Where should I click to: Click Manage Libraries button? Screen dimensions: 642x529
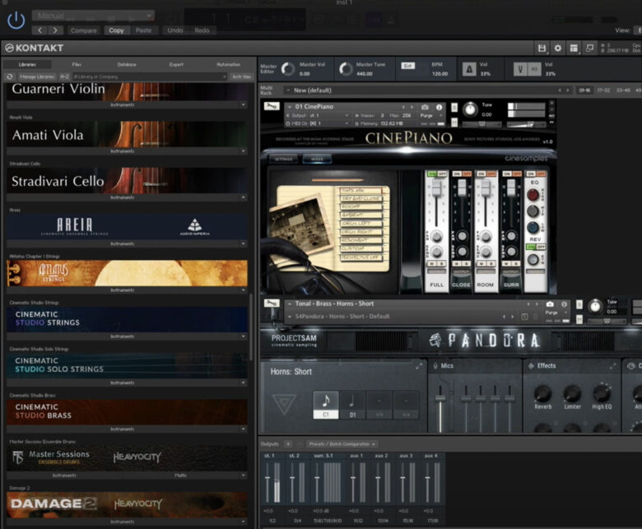click(x=37, y=77)
